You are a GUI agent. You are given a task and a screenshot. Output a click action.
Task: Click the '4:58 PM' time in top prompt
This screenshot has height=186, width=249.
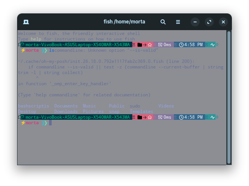click(x=193, y=45)
